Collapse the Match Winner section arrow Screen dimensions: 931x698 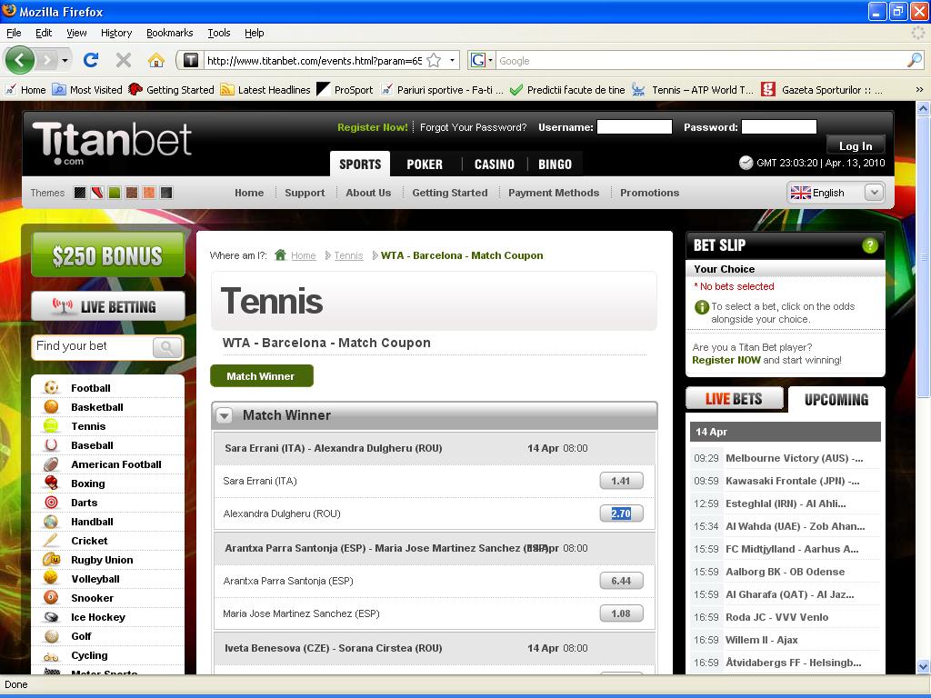(x=224, y=415)
